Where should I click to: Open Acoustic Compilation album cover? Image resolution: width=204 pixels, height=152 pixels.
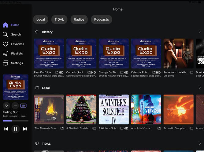179,109
